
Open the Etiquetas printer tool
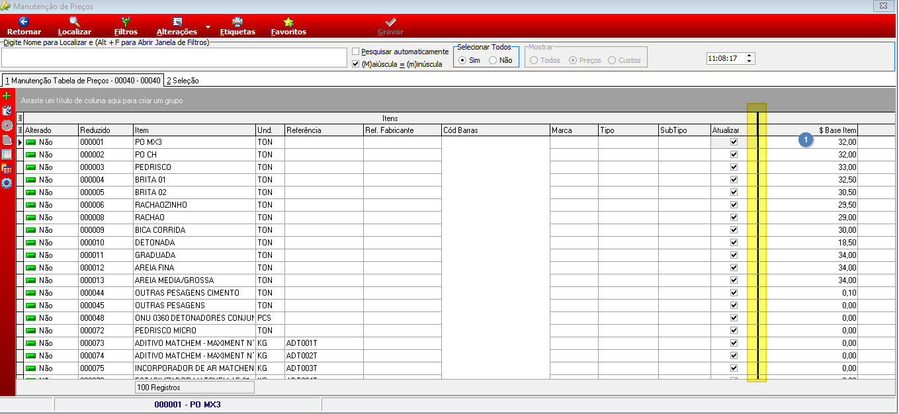[237, 26]
